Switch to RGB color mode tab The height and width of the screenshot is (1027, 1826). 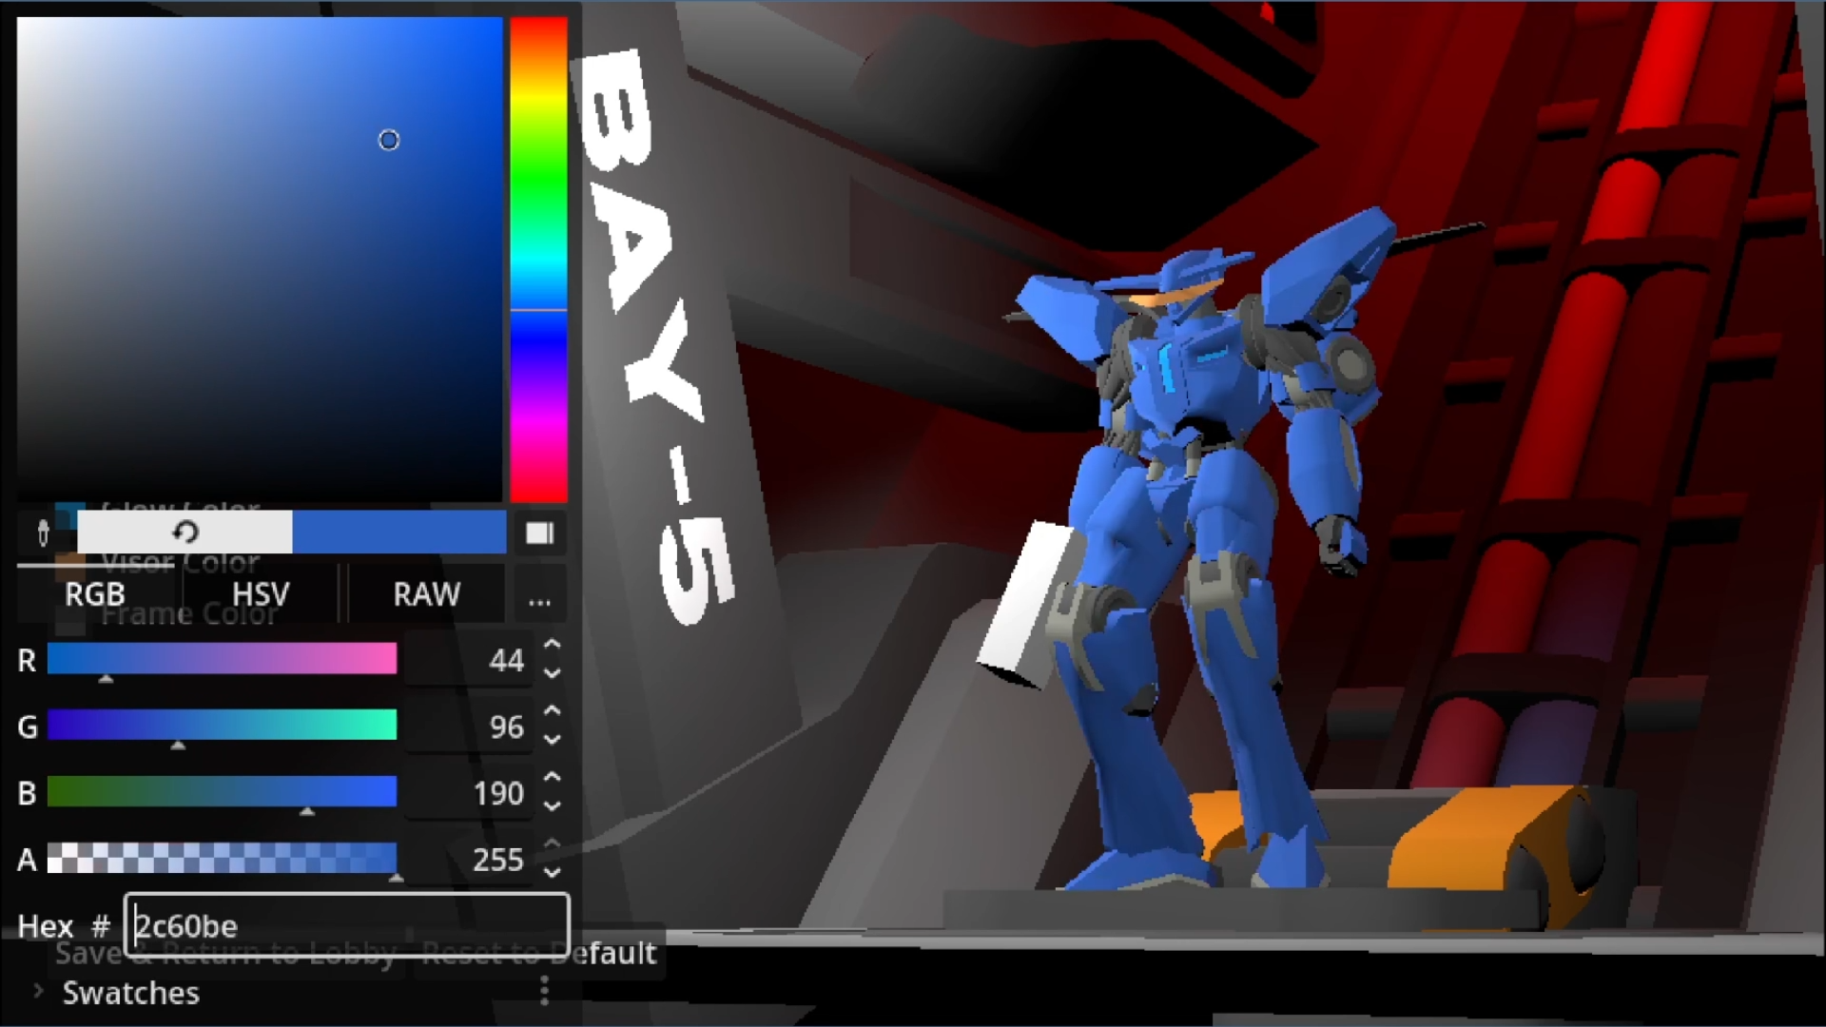[95, 595]
